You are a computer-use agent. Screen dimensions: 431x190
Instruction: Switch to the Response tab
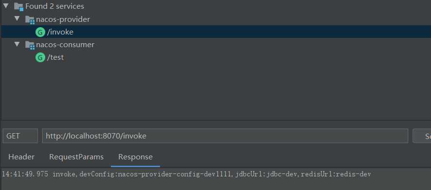[x=135, y=157]
